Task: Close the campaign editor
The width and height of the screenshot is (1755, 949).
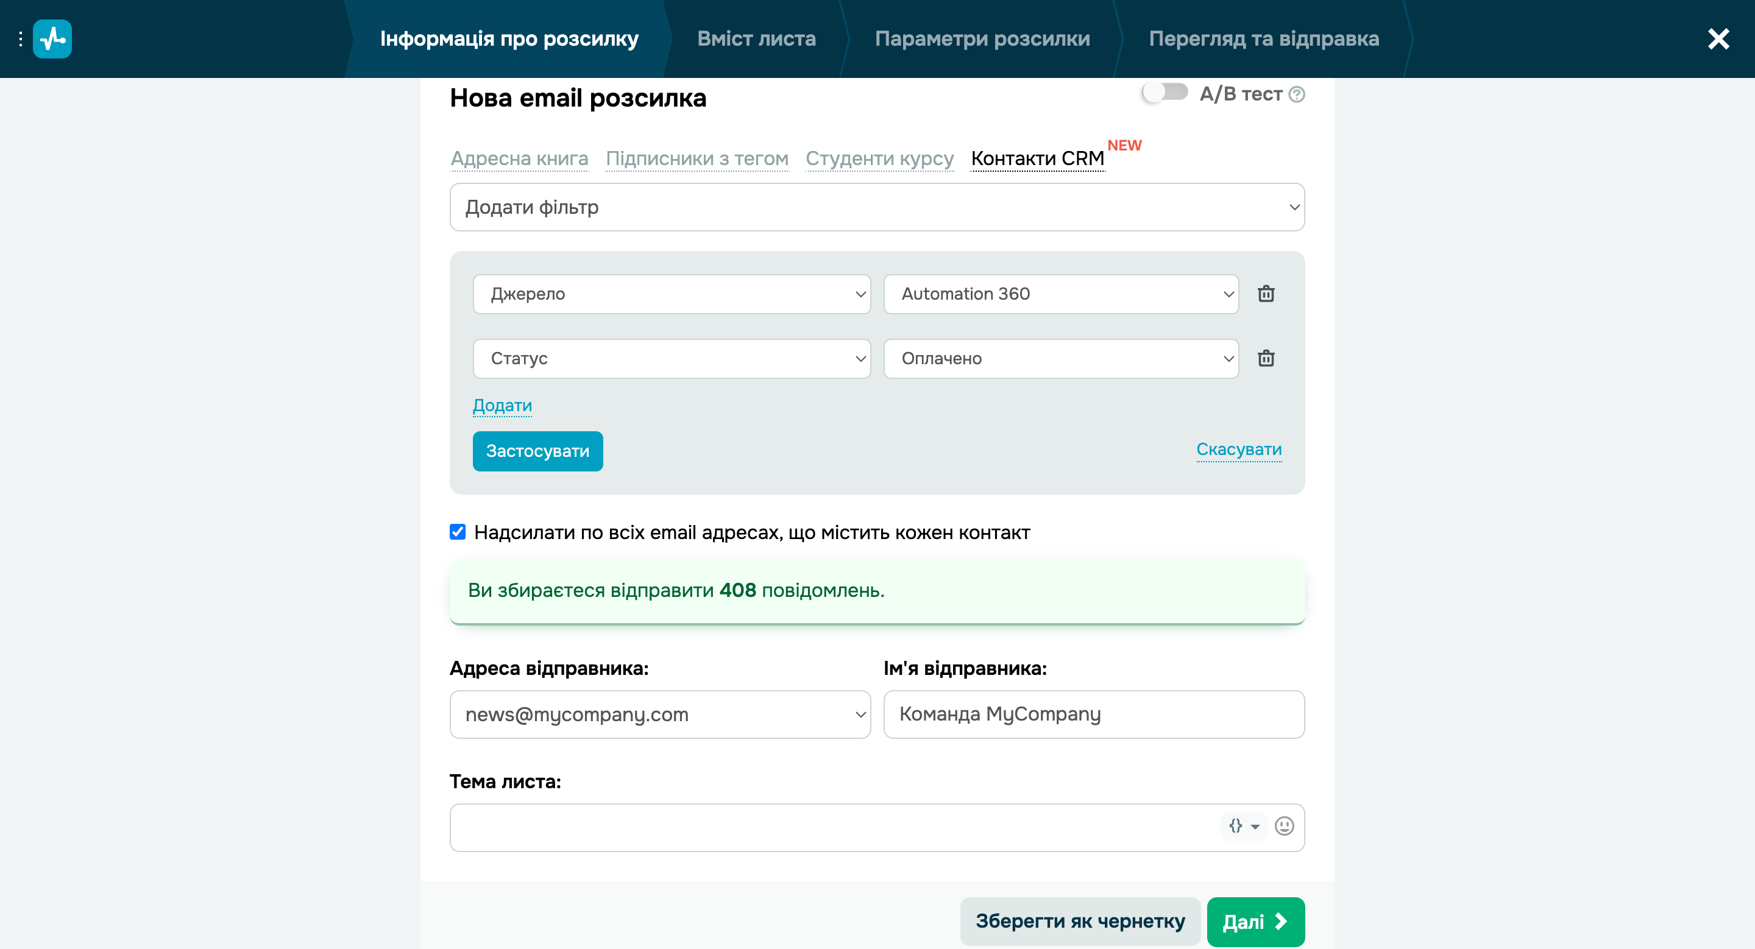Action: tap(1718, 39)
